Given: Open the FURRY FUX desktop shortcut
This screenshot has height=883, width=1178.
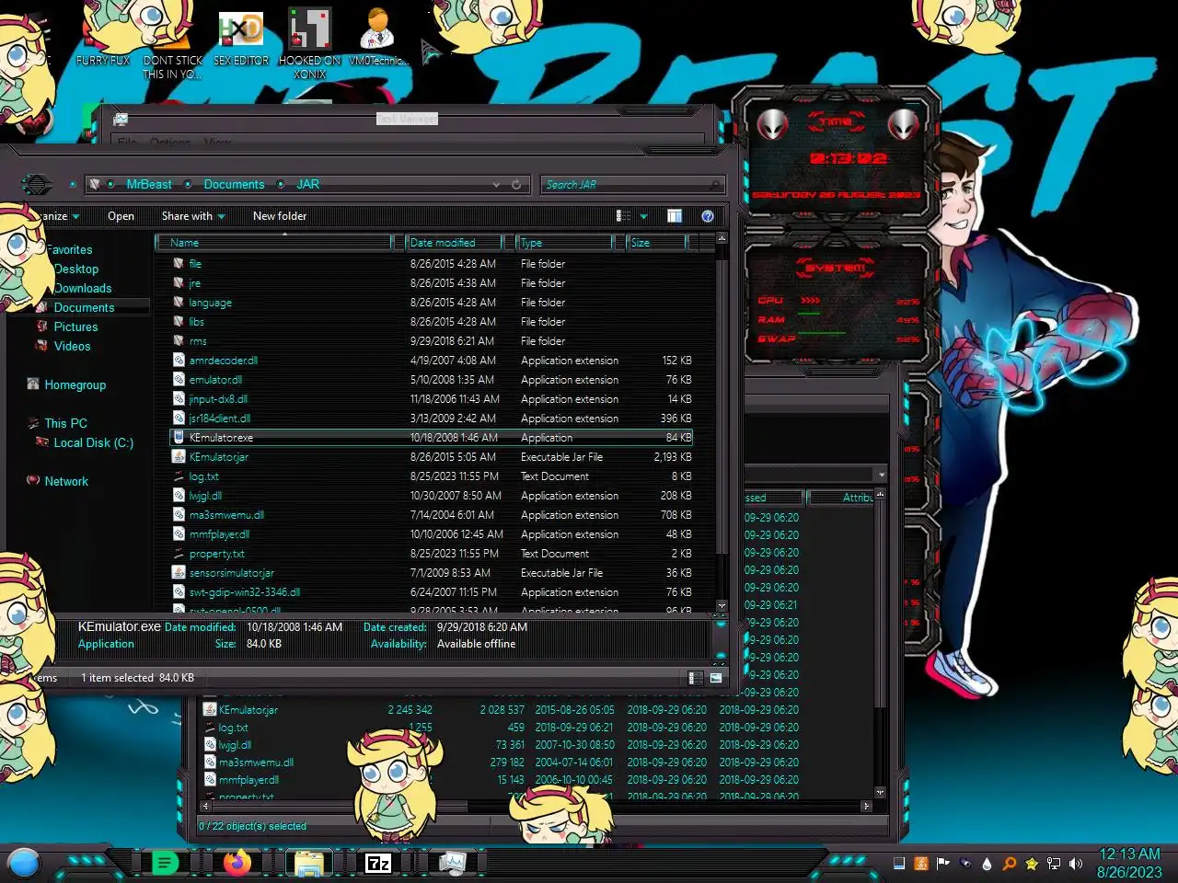Looking at the screenshot, I should tap(102, 37).
